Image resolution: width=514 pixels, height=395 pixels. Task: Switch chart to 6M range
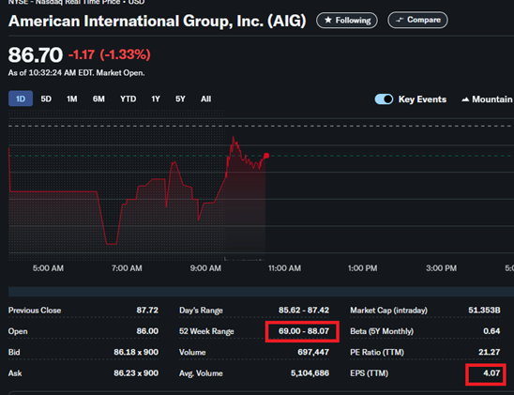click(x=98, y=99)
